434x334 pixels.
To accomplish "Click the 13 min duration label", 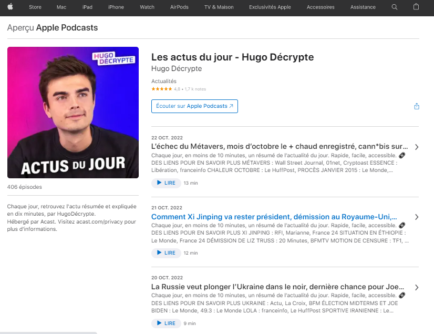I will (x=191, y=183).
